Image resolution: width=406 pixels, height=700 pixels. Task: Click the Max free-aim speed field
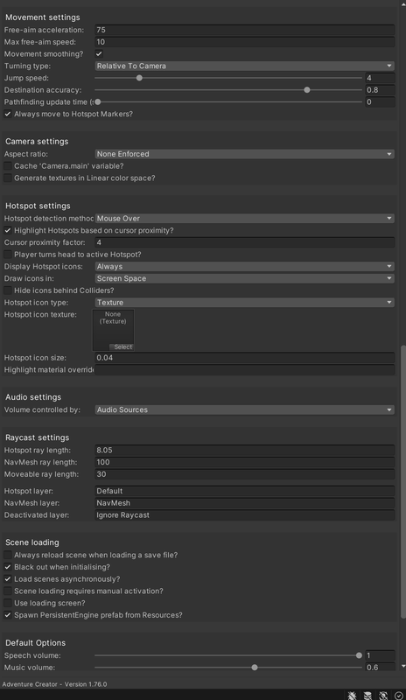[244, 42]
